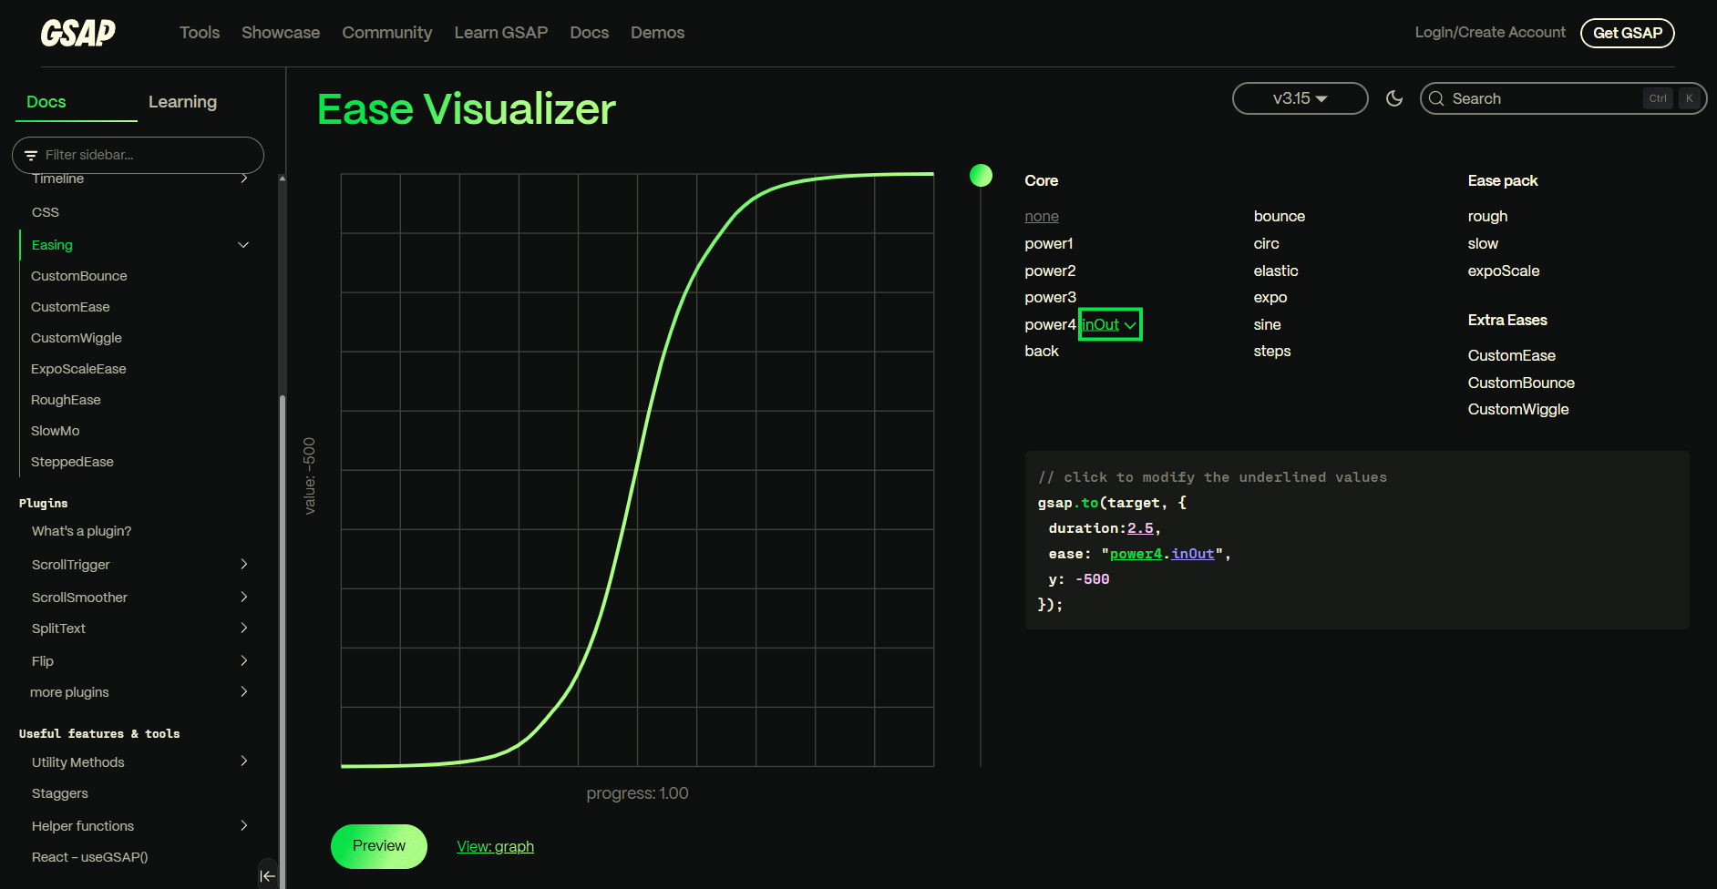The width and height of the screenshot is (1717, 889).
Task: Click the Get GSAP button
Action: pyautogui.click(x=1628, y=33)
